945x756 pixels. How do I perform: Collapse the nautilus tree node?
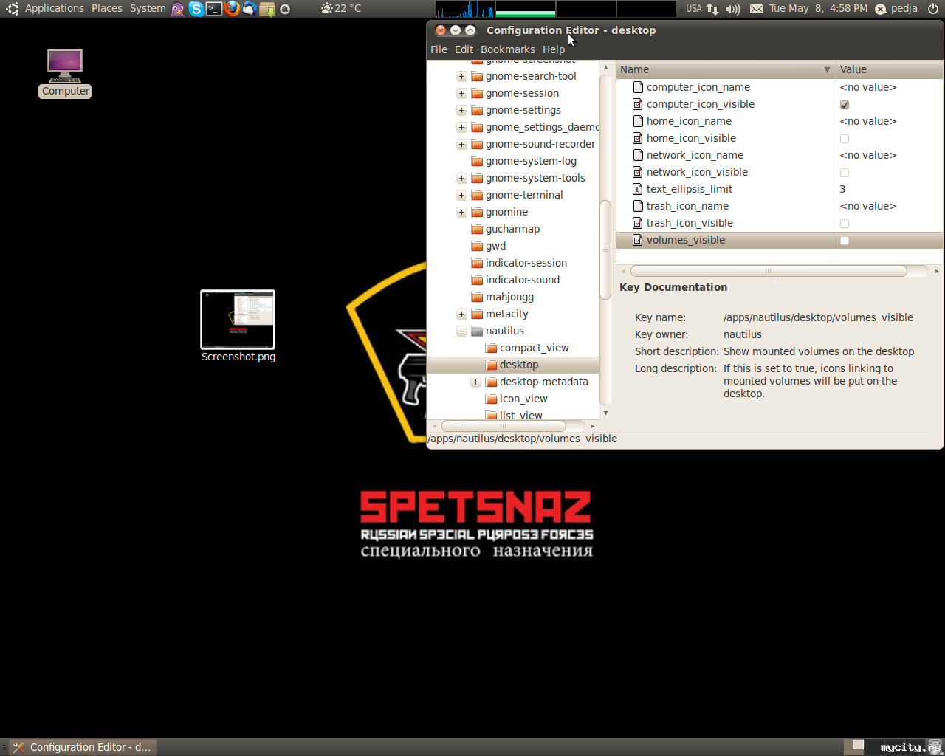point(461,331)
